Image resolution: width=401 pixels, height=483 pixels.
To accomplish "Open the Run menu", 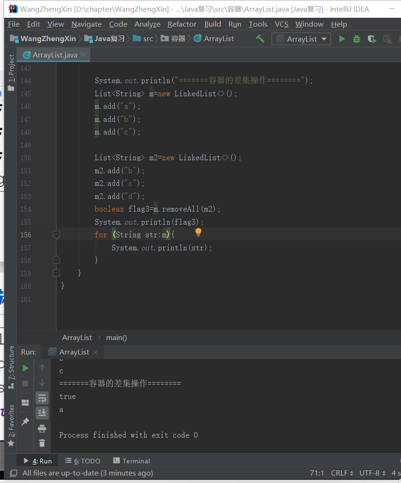I will click(x=234, y=24).
